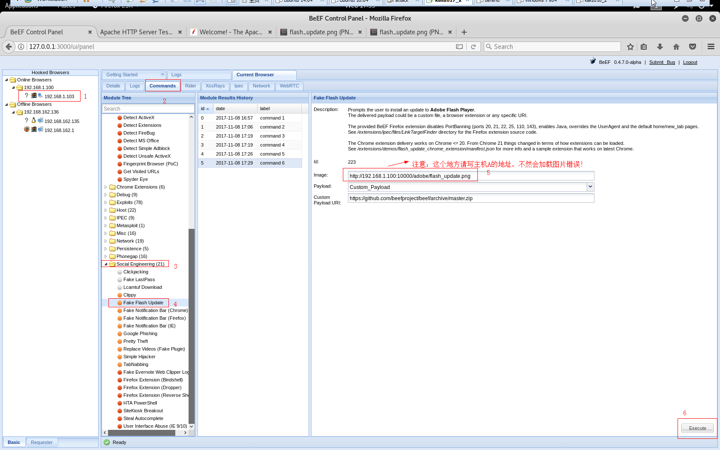The height and width of the screenshot is (450, 720).
Task: Expand the Exploits (78) folder
Action: 106,202
